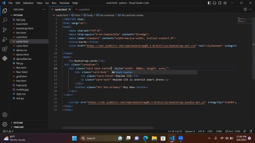Open the Help menu

click(x=75, y=3)
